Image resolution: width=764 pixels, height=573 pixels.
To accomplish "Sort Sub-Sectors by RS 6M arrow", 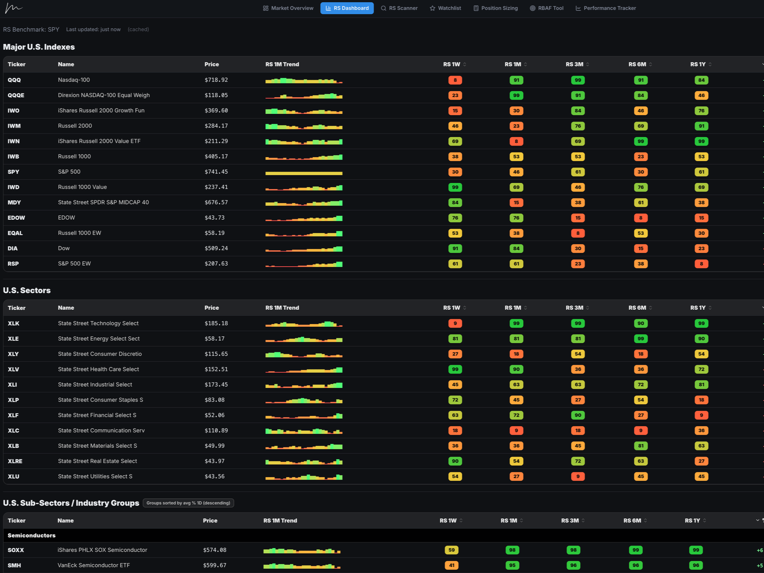I will 646,520.
